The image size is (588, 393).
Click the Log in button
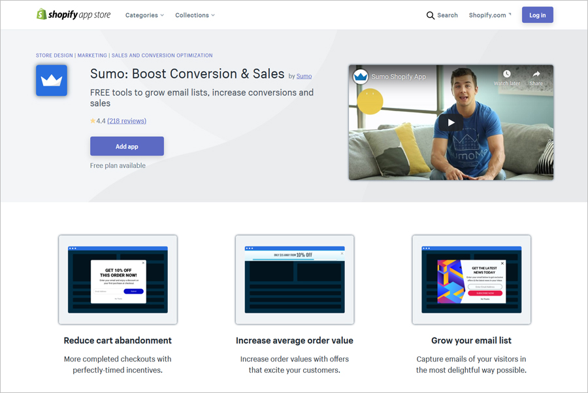(538, 15)
